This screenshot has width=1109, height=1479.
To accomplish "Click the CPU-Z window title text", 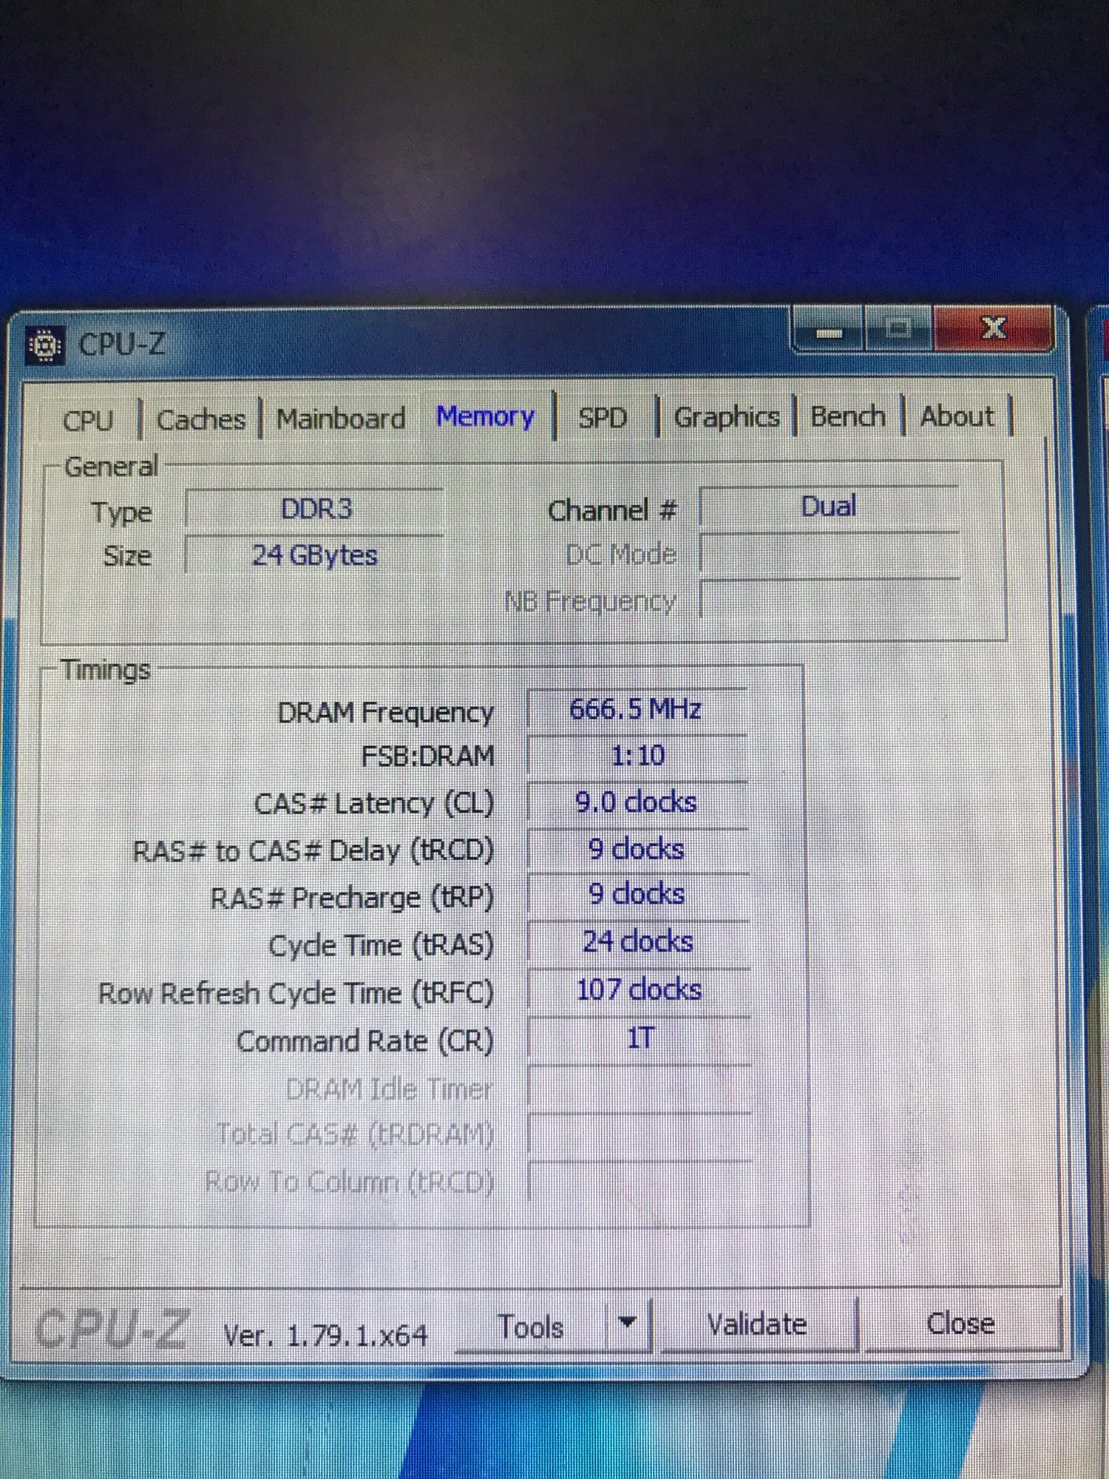I will [122, 345].
